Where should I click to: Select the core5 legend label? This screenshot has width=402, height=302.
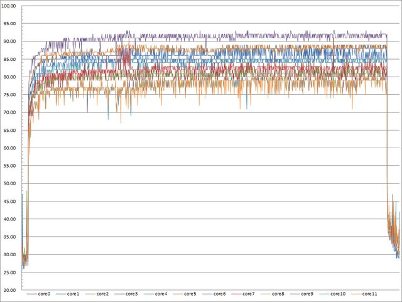pyautogui.click(x=190, y=293)
